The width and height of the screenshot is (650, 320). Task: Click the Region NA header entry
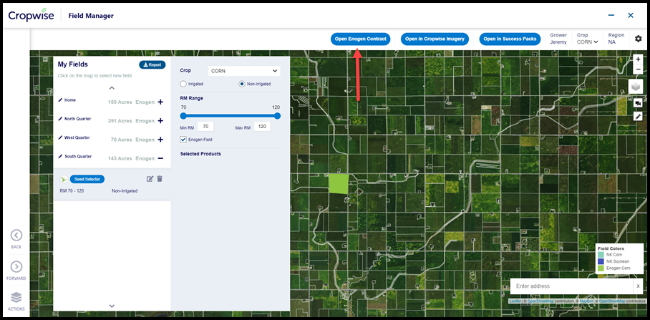click(616, 39)
